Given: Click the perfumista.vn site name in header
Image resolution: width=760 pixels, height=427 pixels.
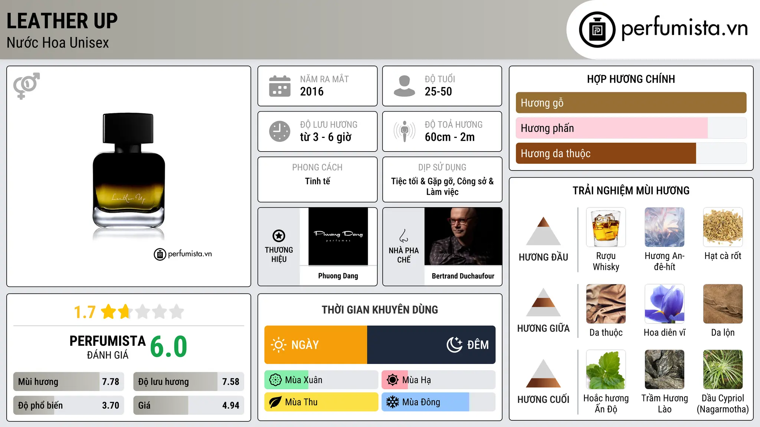Looking at the screenshot, I should tap(685, 29).
